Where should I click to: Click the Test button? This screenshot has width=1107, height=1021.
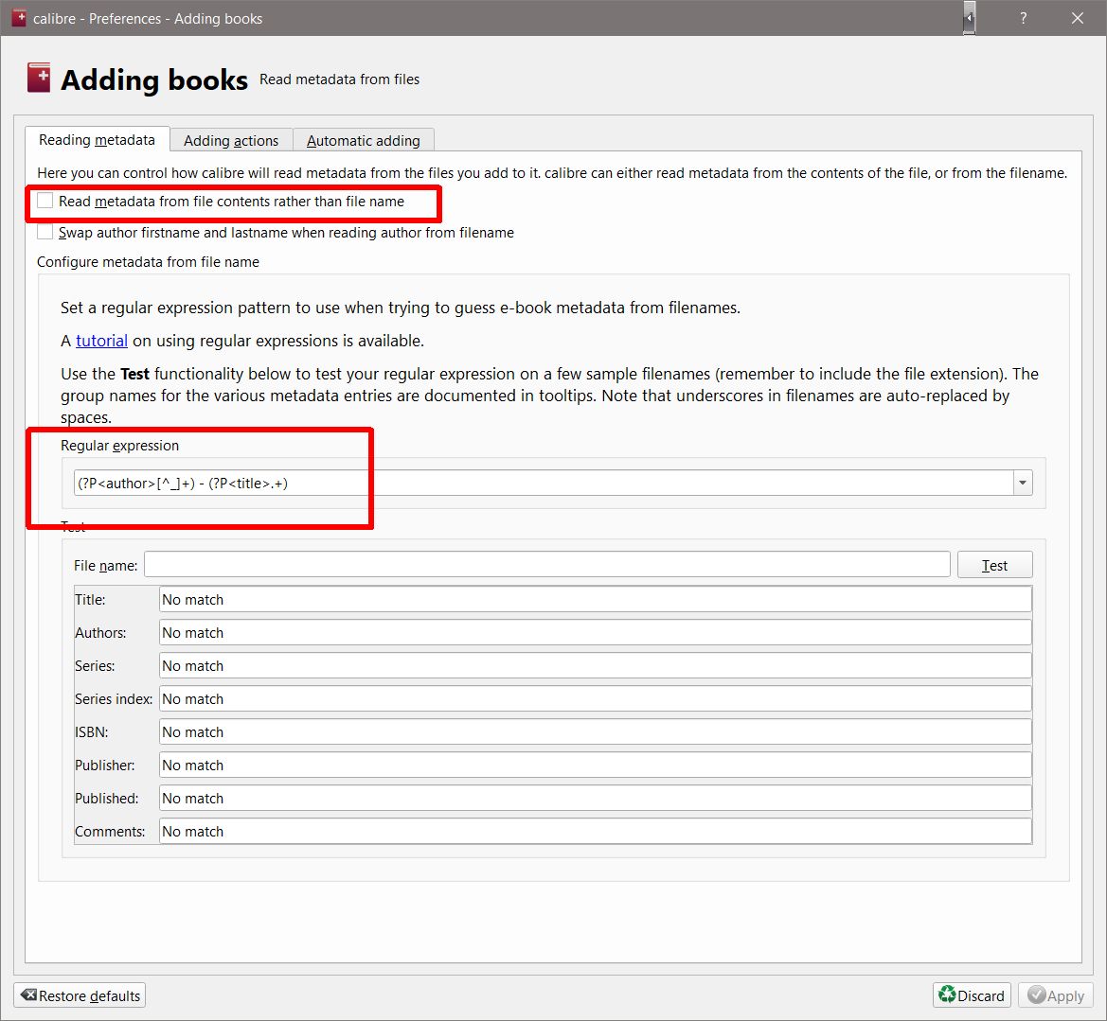(x=994, y=565)
